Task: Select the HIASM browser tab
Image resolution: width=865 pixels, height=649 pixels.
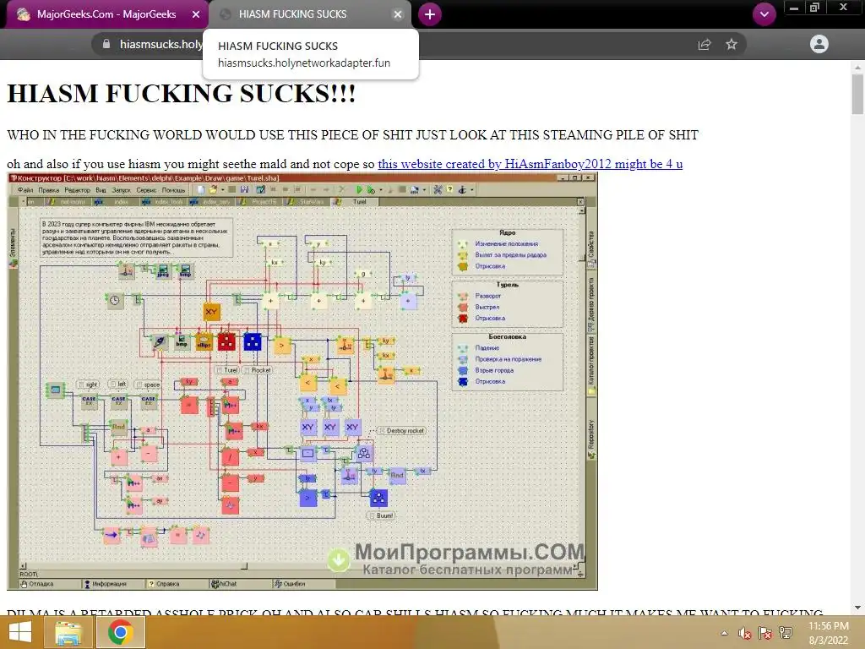Action: (x=310, y=14)
